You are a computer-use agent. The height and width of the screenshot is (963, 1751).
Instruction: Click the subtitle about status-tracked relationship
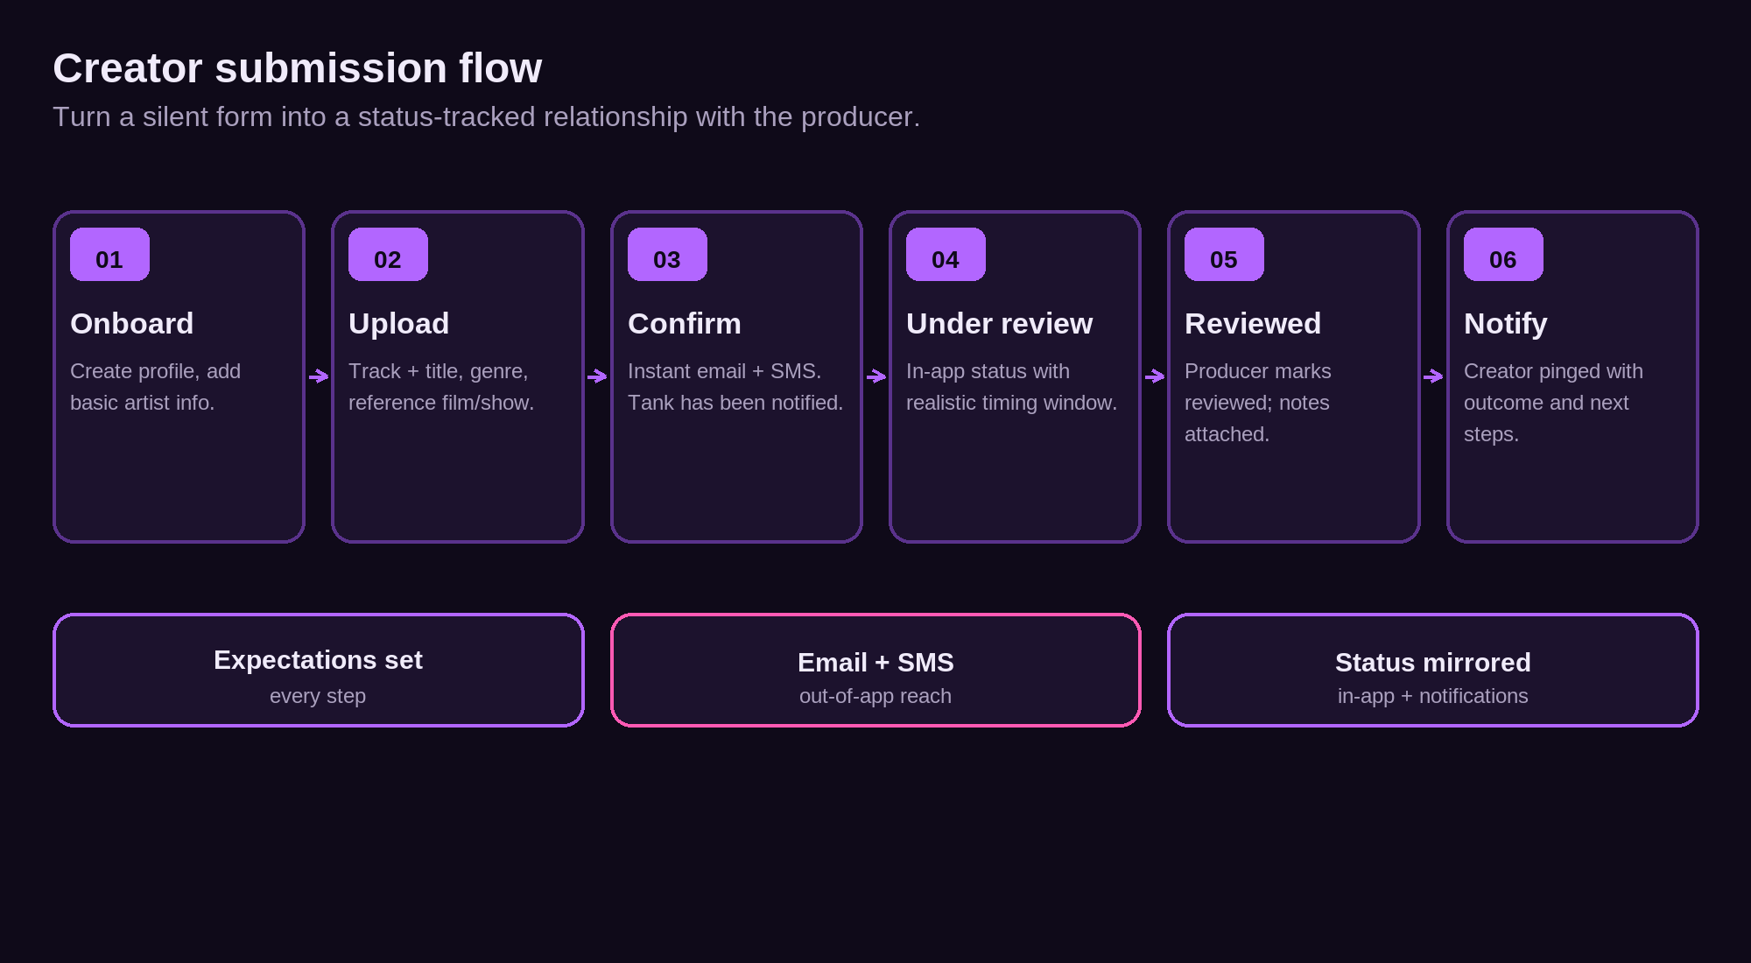point(487,116)
